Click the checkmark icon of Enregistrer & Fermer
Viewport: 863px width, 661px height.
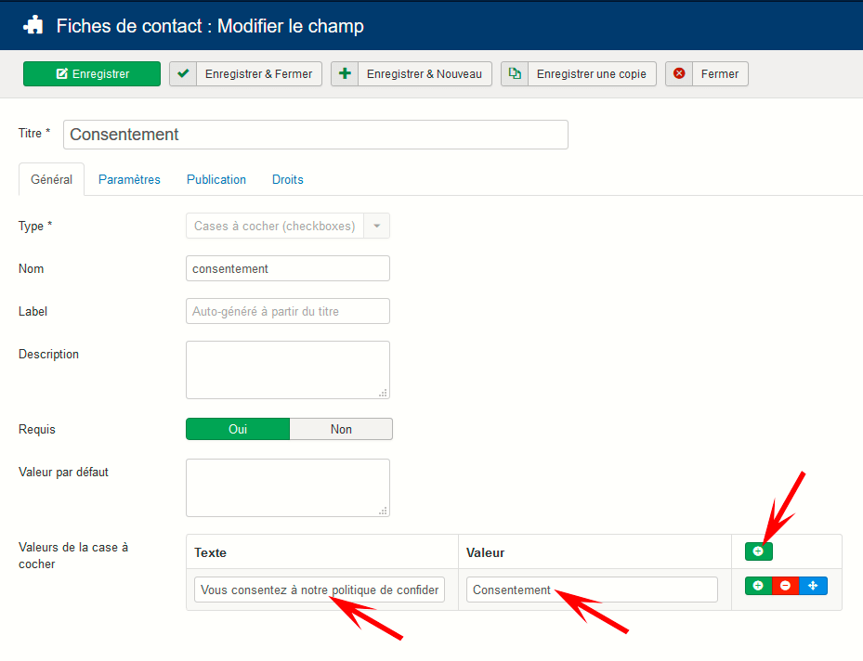pos(183,73)
